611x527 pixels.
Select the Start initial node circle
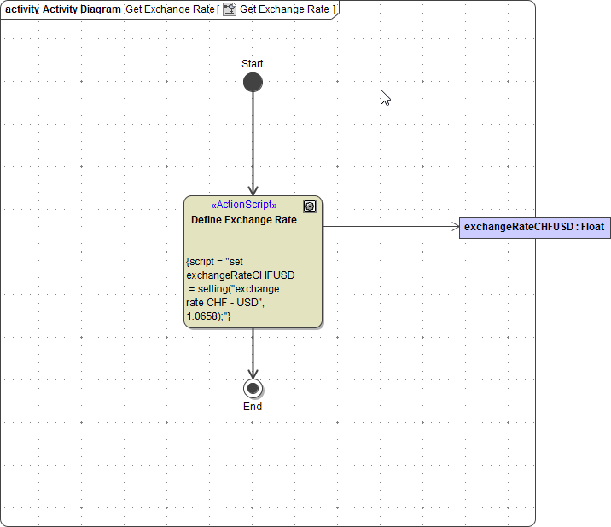253,83
